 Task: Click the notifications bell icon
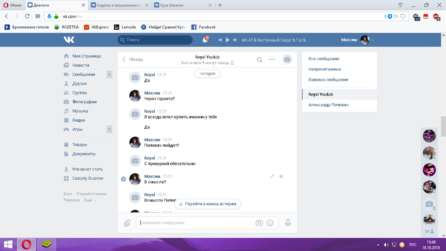coord(205,40)
